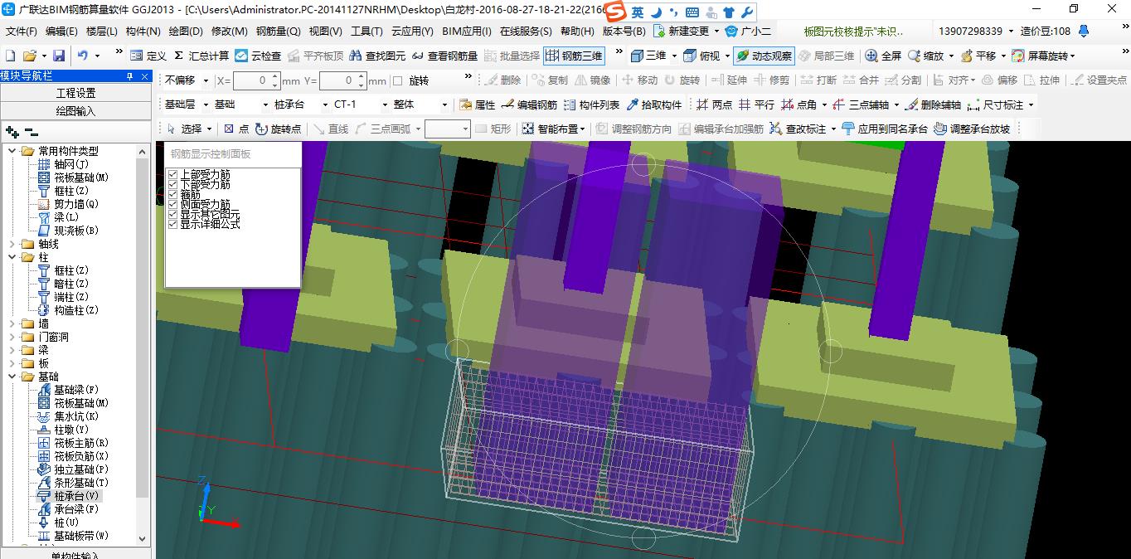
Task: Toggle 上部受力筋 checkbox
Action: [172, 175]
